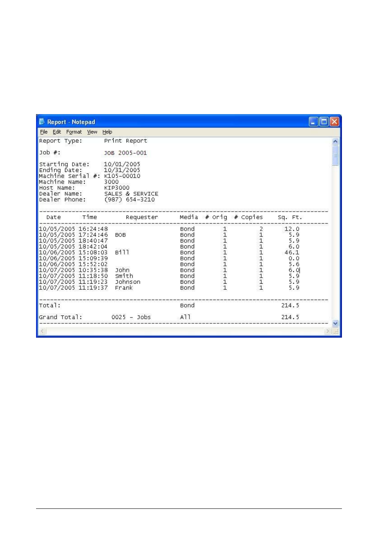Click the Notepad icon in title bar
This screenshot has height=535, width=378.
click(x=42, y=122)
